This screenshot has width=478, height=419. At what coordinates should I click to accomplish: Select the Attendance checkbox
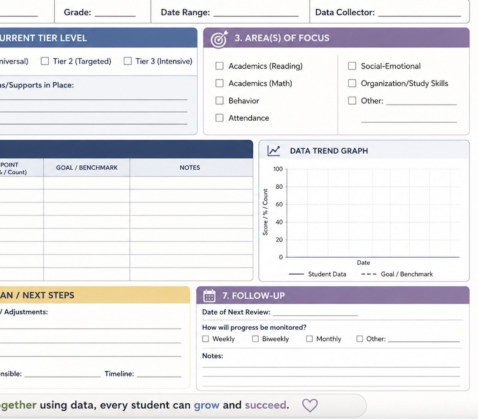pos(220,118)
